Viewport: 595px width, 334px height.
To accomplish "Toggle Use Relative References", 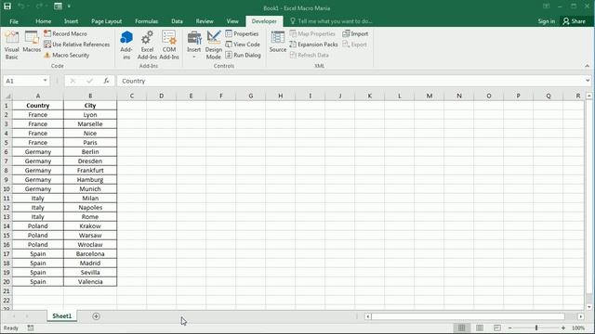I will pyautogui.click(x=76, y=45).
